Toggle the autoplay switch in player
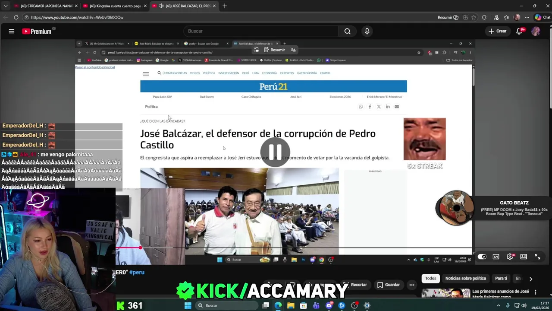This screenshot has width=552, height=311. click(x=482, y=257)
